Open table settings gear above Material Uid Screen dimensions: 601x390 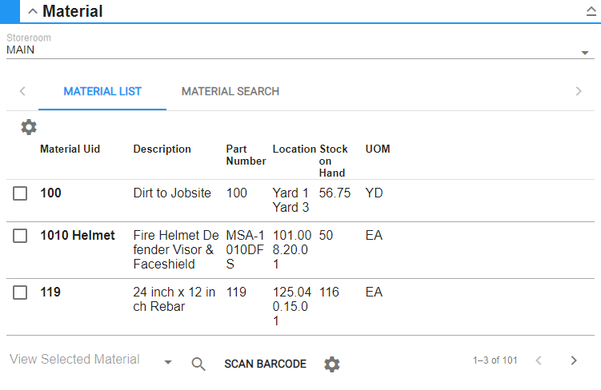point(29,127)
